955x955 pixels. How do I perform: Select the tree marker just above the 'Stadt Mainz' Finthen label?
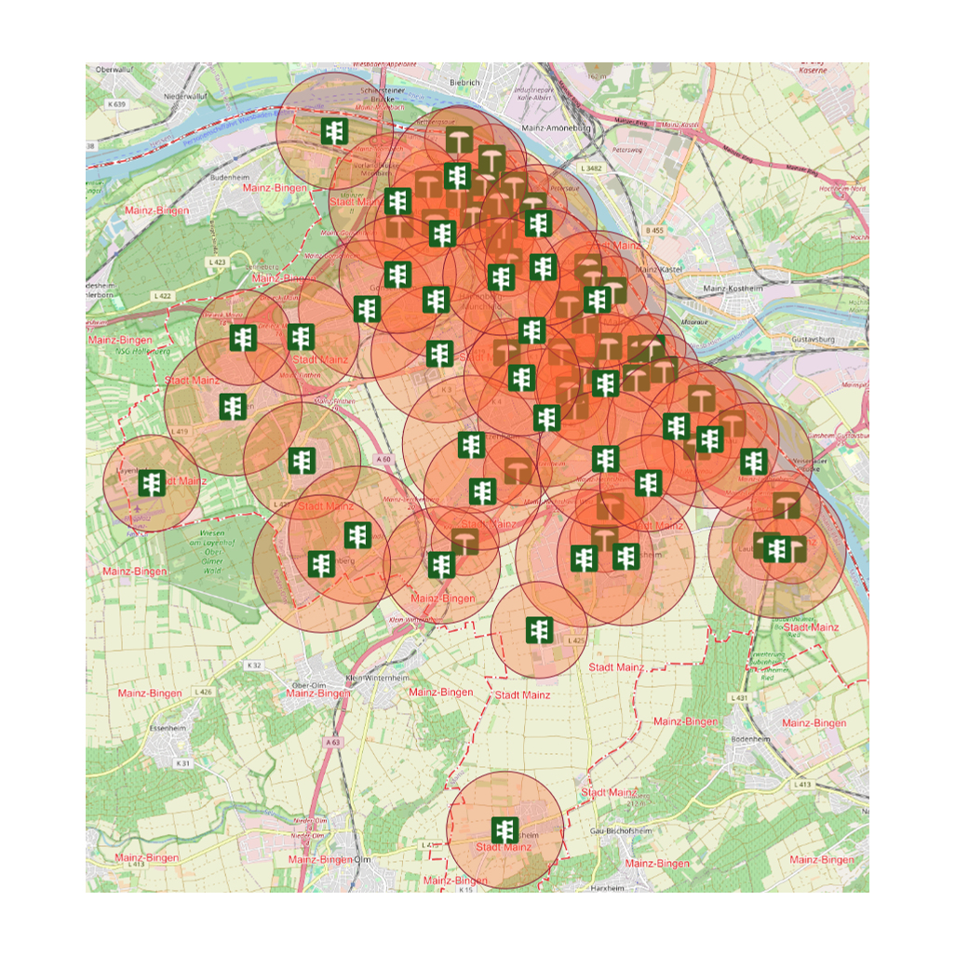tap(301, 338)
